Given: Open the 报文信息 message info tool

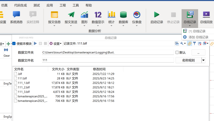Looking at the screenshot, I should [x=54, y=17].
